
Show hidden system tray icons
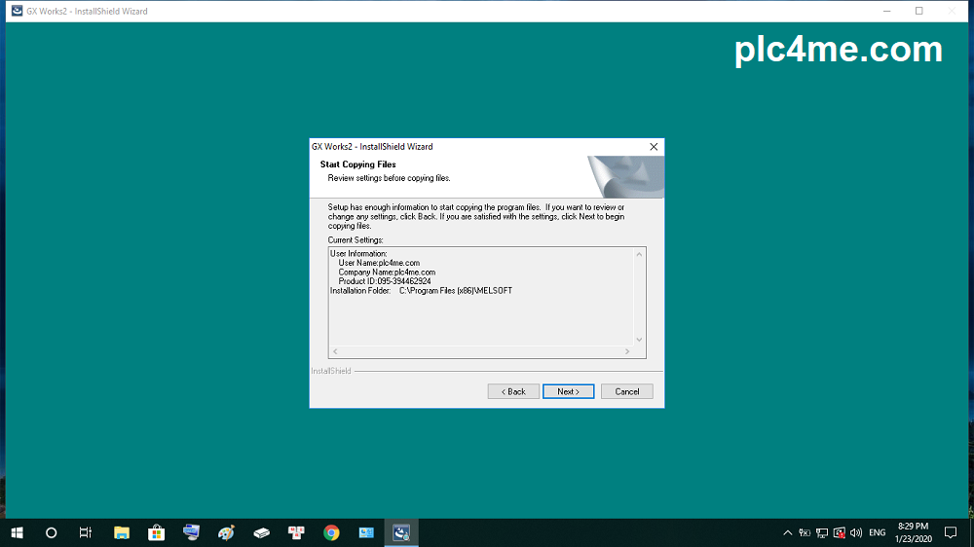[788, 532]
